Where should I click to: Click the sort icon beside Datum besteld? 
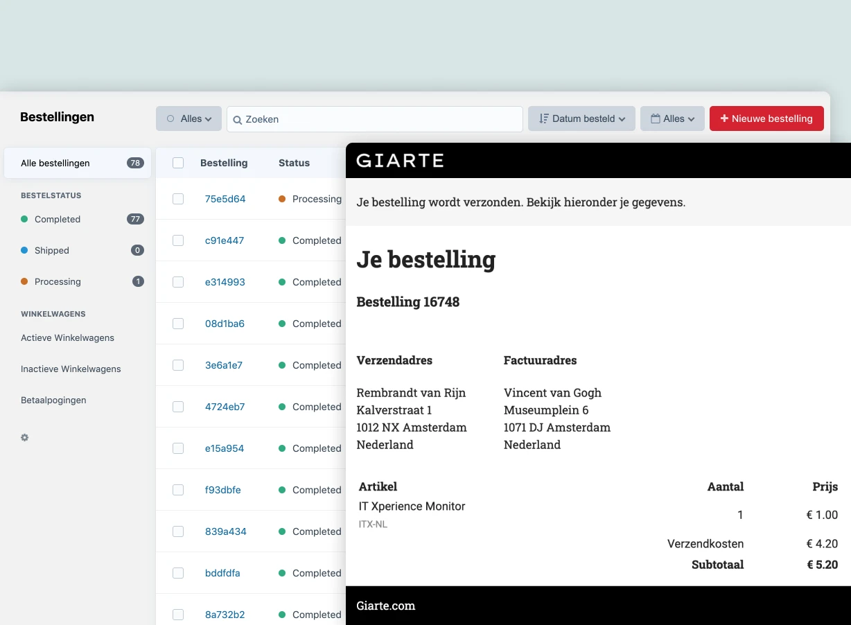tap(544, 118)
